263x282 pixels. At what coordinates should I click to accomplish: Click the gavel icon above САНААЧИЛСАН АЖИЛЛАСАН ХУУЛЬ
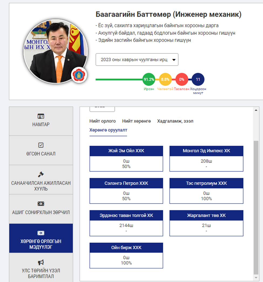pos(41,174)
